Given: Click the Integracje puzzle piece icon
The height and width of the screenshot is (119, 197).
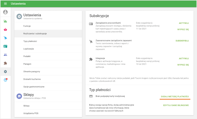Looking at the screenshot, I should (91, 59).
